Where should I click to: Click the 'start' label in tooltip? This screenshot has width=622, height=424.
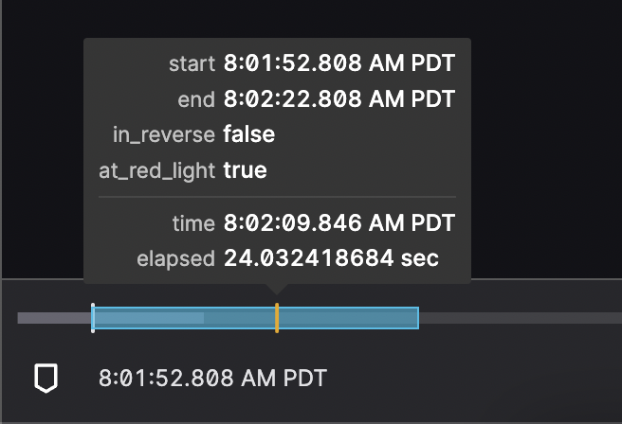tap(192, 64)
